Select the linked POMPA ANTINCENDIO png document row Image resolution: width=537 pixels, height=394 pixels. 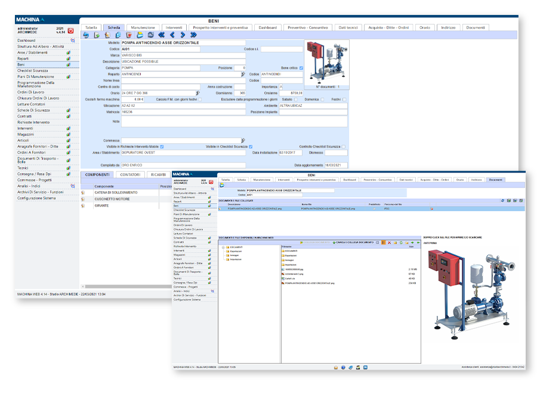click(x=371, y=209)
